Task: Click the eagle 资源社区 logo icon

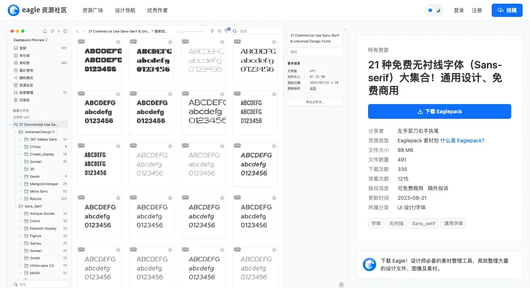Action: [14, 10]
